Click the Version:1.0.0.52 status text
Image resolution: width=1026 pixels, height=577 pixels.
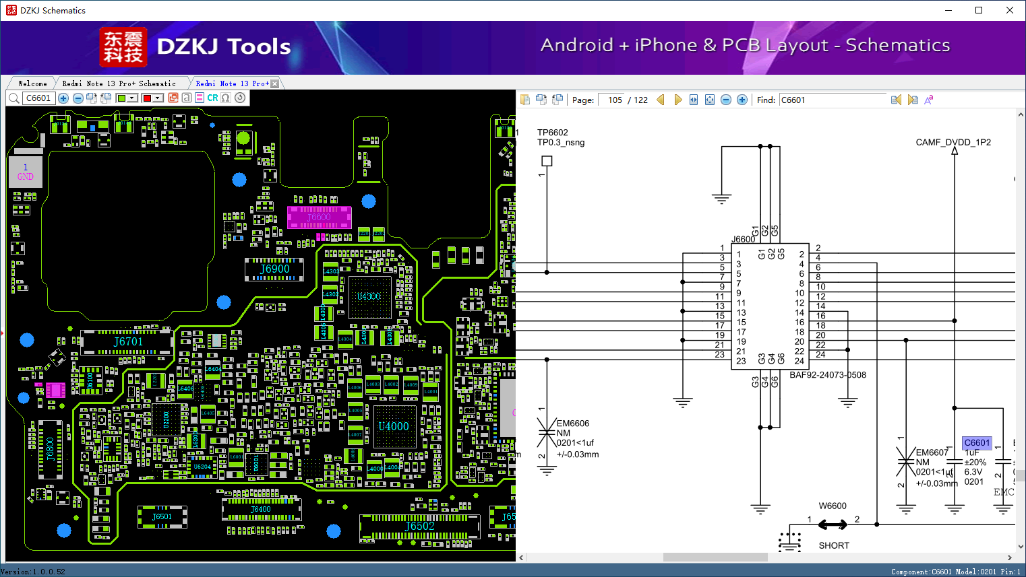pyautogui.click(x=33, y=572)
